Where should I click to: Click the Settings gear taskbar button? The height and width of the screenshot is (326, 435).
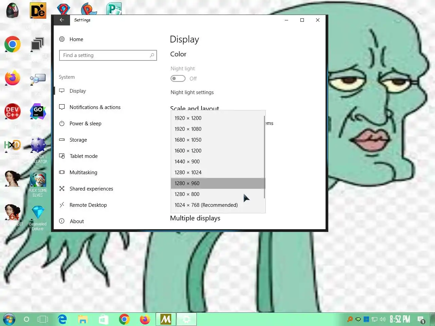click(187, 320)
